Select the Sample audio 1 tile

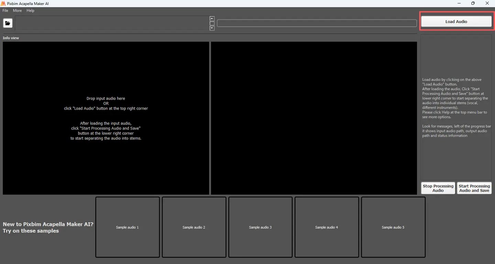(x=128, y=227)
